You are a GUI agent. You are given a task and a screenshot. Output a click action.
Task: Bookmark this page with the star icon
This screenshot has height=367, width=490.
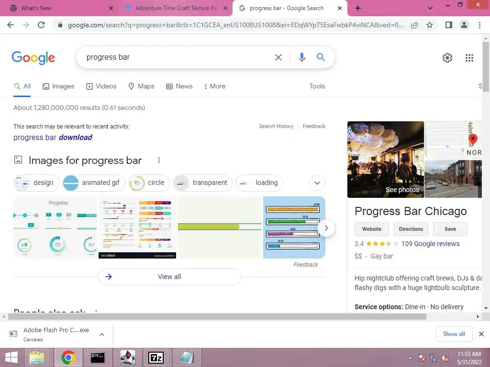point(430,25)
